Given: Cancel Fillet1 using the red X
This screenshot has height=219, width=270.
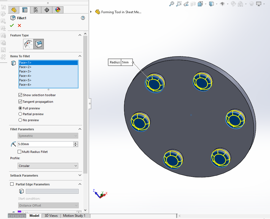Looking at the screenshot, I should point(19,25).
